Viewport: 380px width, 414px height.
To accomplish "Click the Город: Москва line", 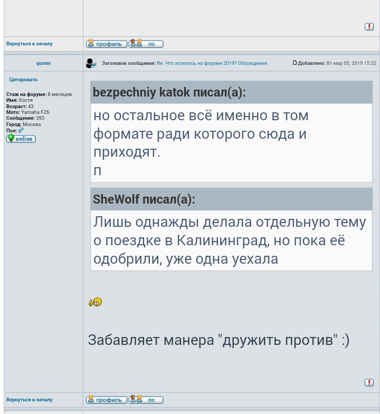I will [x=24, y=124].
